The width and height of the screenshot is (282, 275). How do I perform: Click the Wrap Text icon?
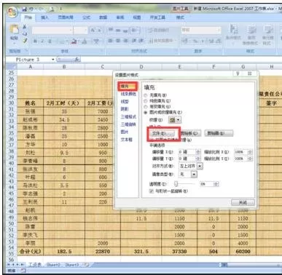pos(158,31)
